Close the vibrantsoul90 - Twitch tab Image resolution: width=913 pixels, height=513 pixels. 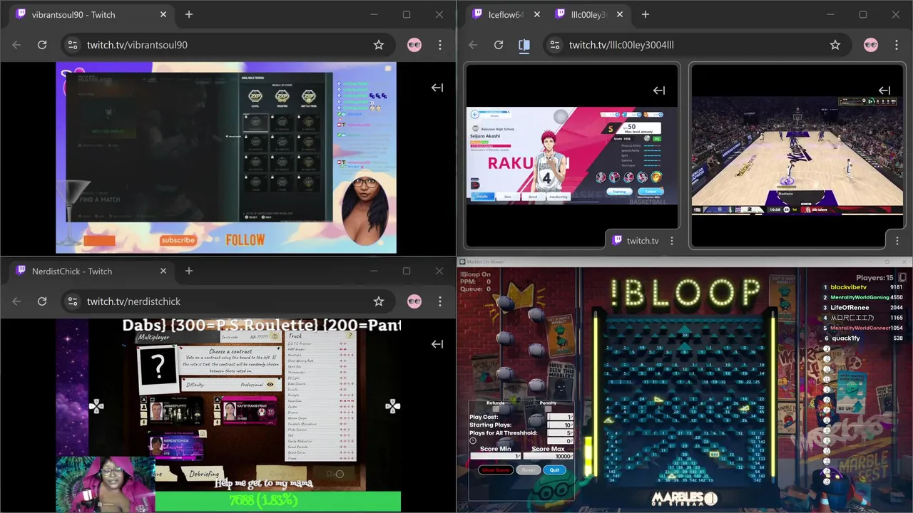click(163, 14)
